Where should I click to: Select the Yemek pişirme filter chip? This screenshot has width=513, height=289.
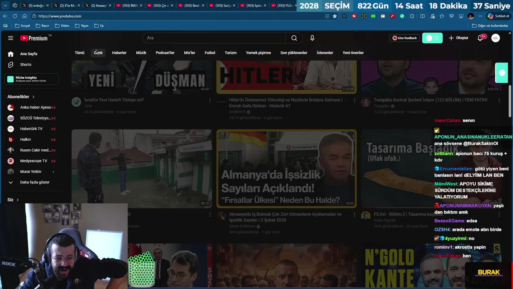point(259,53)
